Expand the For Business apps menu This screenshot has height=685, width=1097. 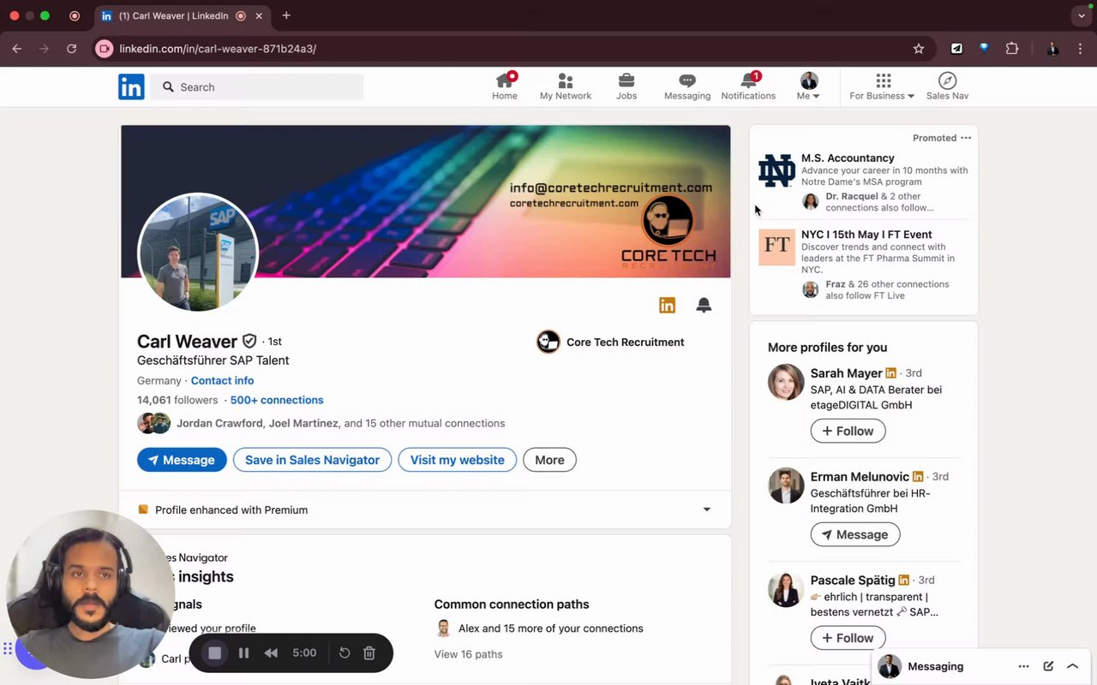882,86
